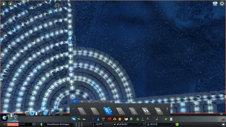
Task: Choose the green one-way arrows road thumbnail
Action: (x=159, y=111)
